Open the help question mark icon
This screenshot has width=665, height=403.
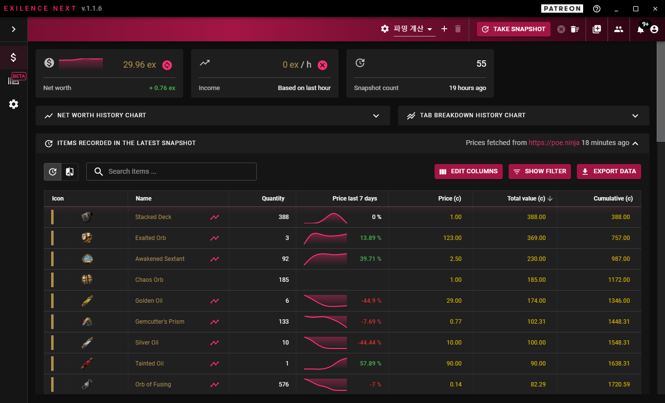pos(597,9)
